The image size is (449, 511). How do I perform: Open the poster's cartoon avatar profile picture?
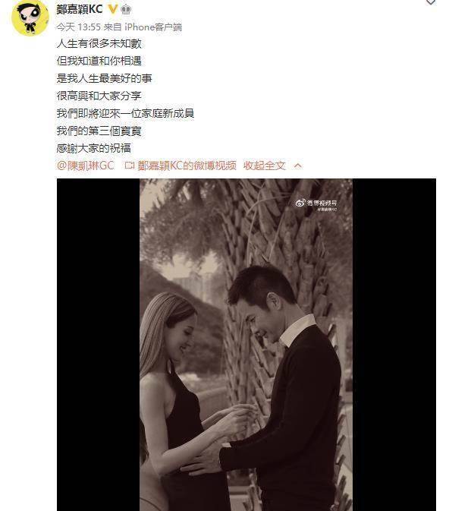pyautogui.click(x=30, y=17)
